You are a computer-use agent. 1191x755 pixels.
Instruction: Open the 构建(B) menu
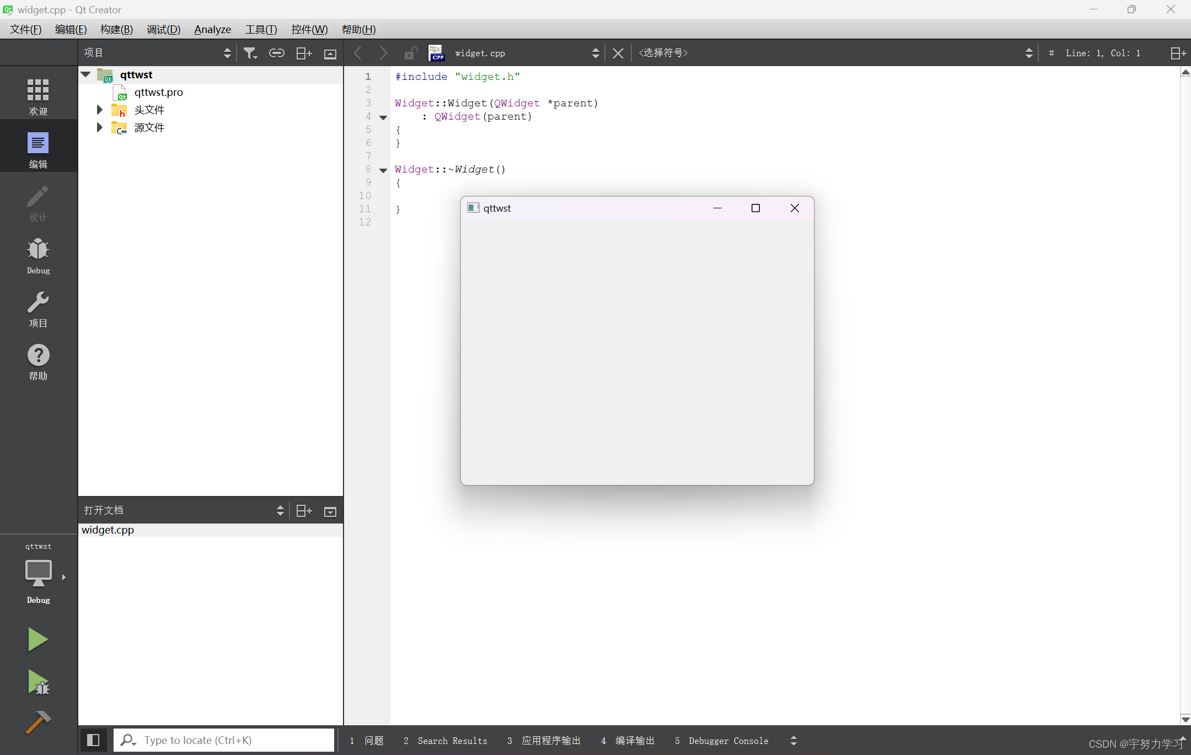(x=116, y=29)
